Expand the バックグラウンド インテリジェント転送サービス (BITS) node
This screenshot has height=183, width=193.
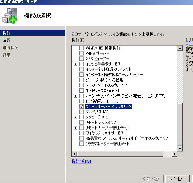[x=75, y=96]
